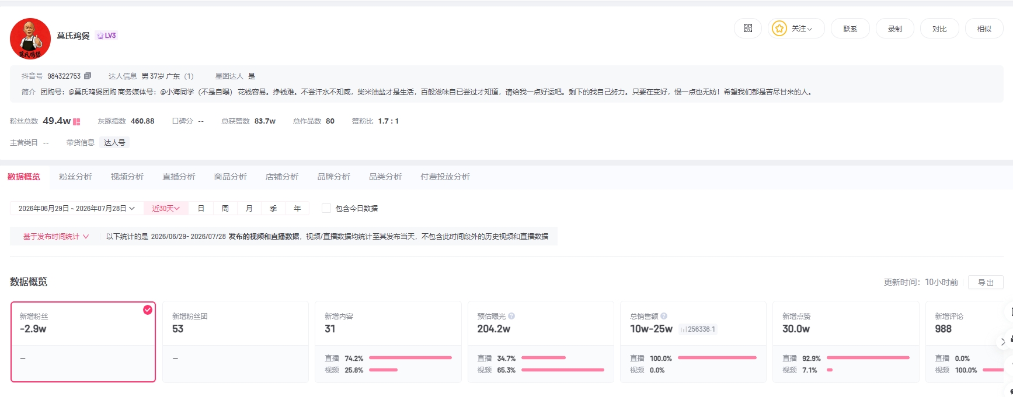The width and height of the screenshot is (1013, 397).
Task: Click 新增内容 直播 74.2% progress bar
Action: pyautogui.click(x=410, y=358)
